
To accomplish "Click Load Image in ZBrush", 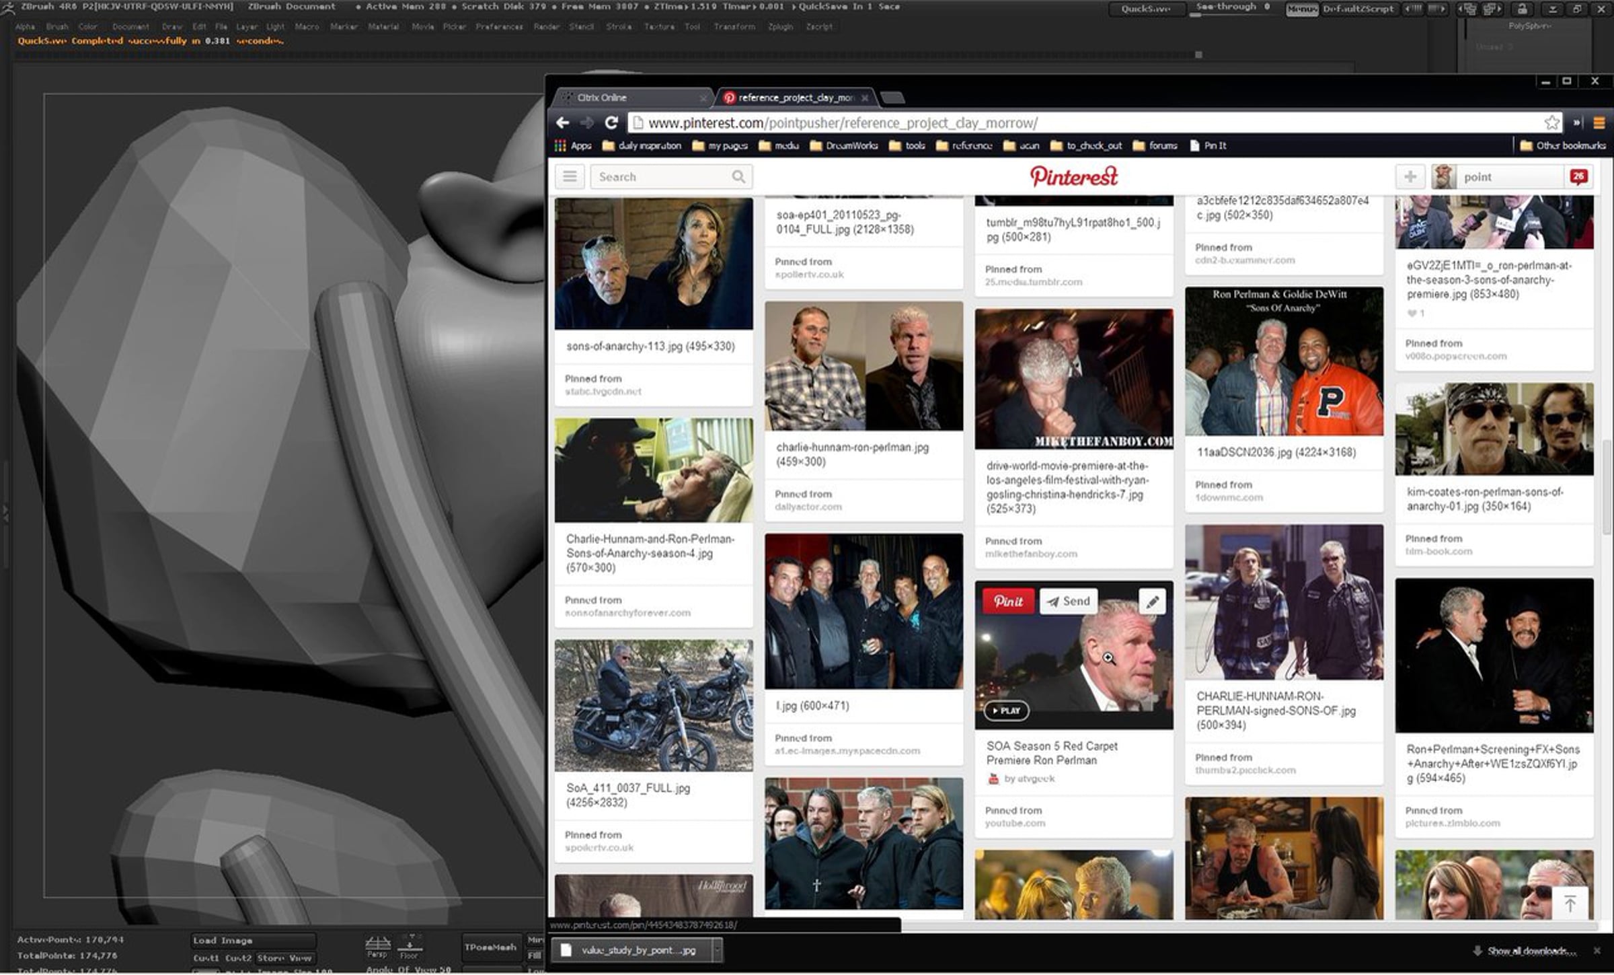I will pyautogui.click(x=252, y=940).
